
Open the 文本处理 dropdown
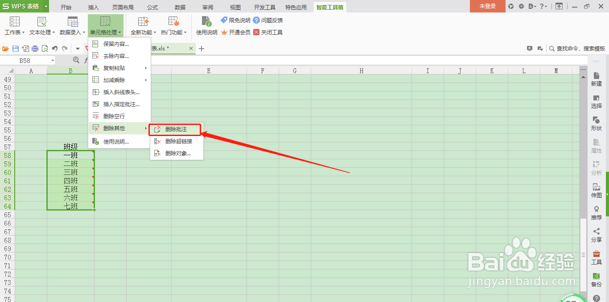pos(42,26)
